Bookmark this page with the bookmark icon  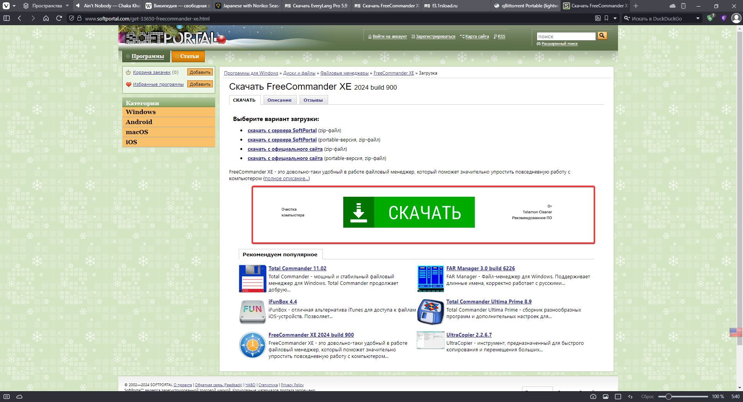(606, 18)
